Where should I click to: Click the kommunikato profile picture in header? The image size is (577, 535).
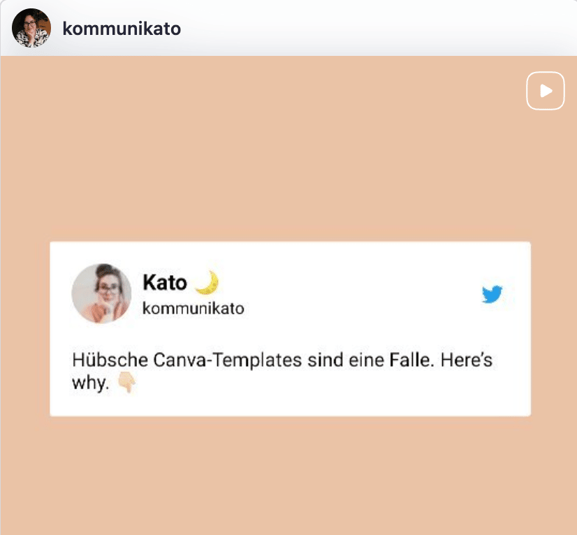pyautogui.click(x=31, y=28)
